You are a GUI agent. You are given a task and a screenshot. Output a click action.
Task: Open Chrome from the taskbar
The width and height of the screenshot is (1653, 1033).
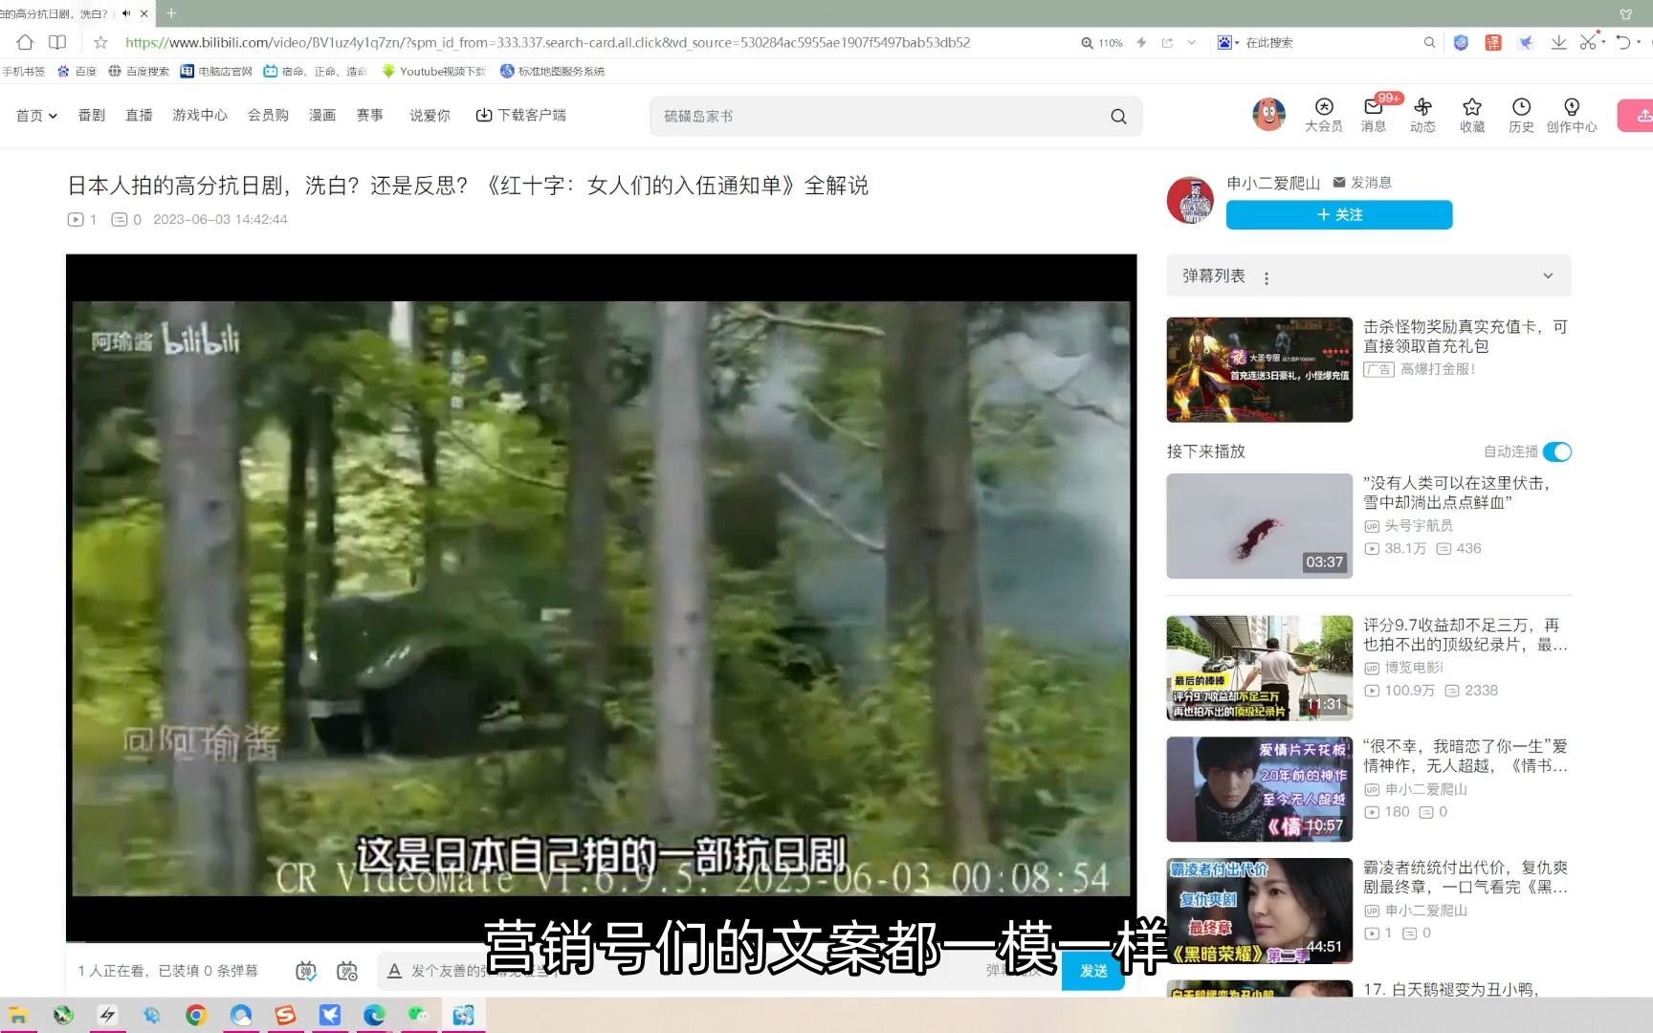pos(196,1015)
